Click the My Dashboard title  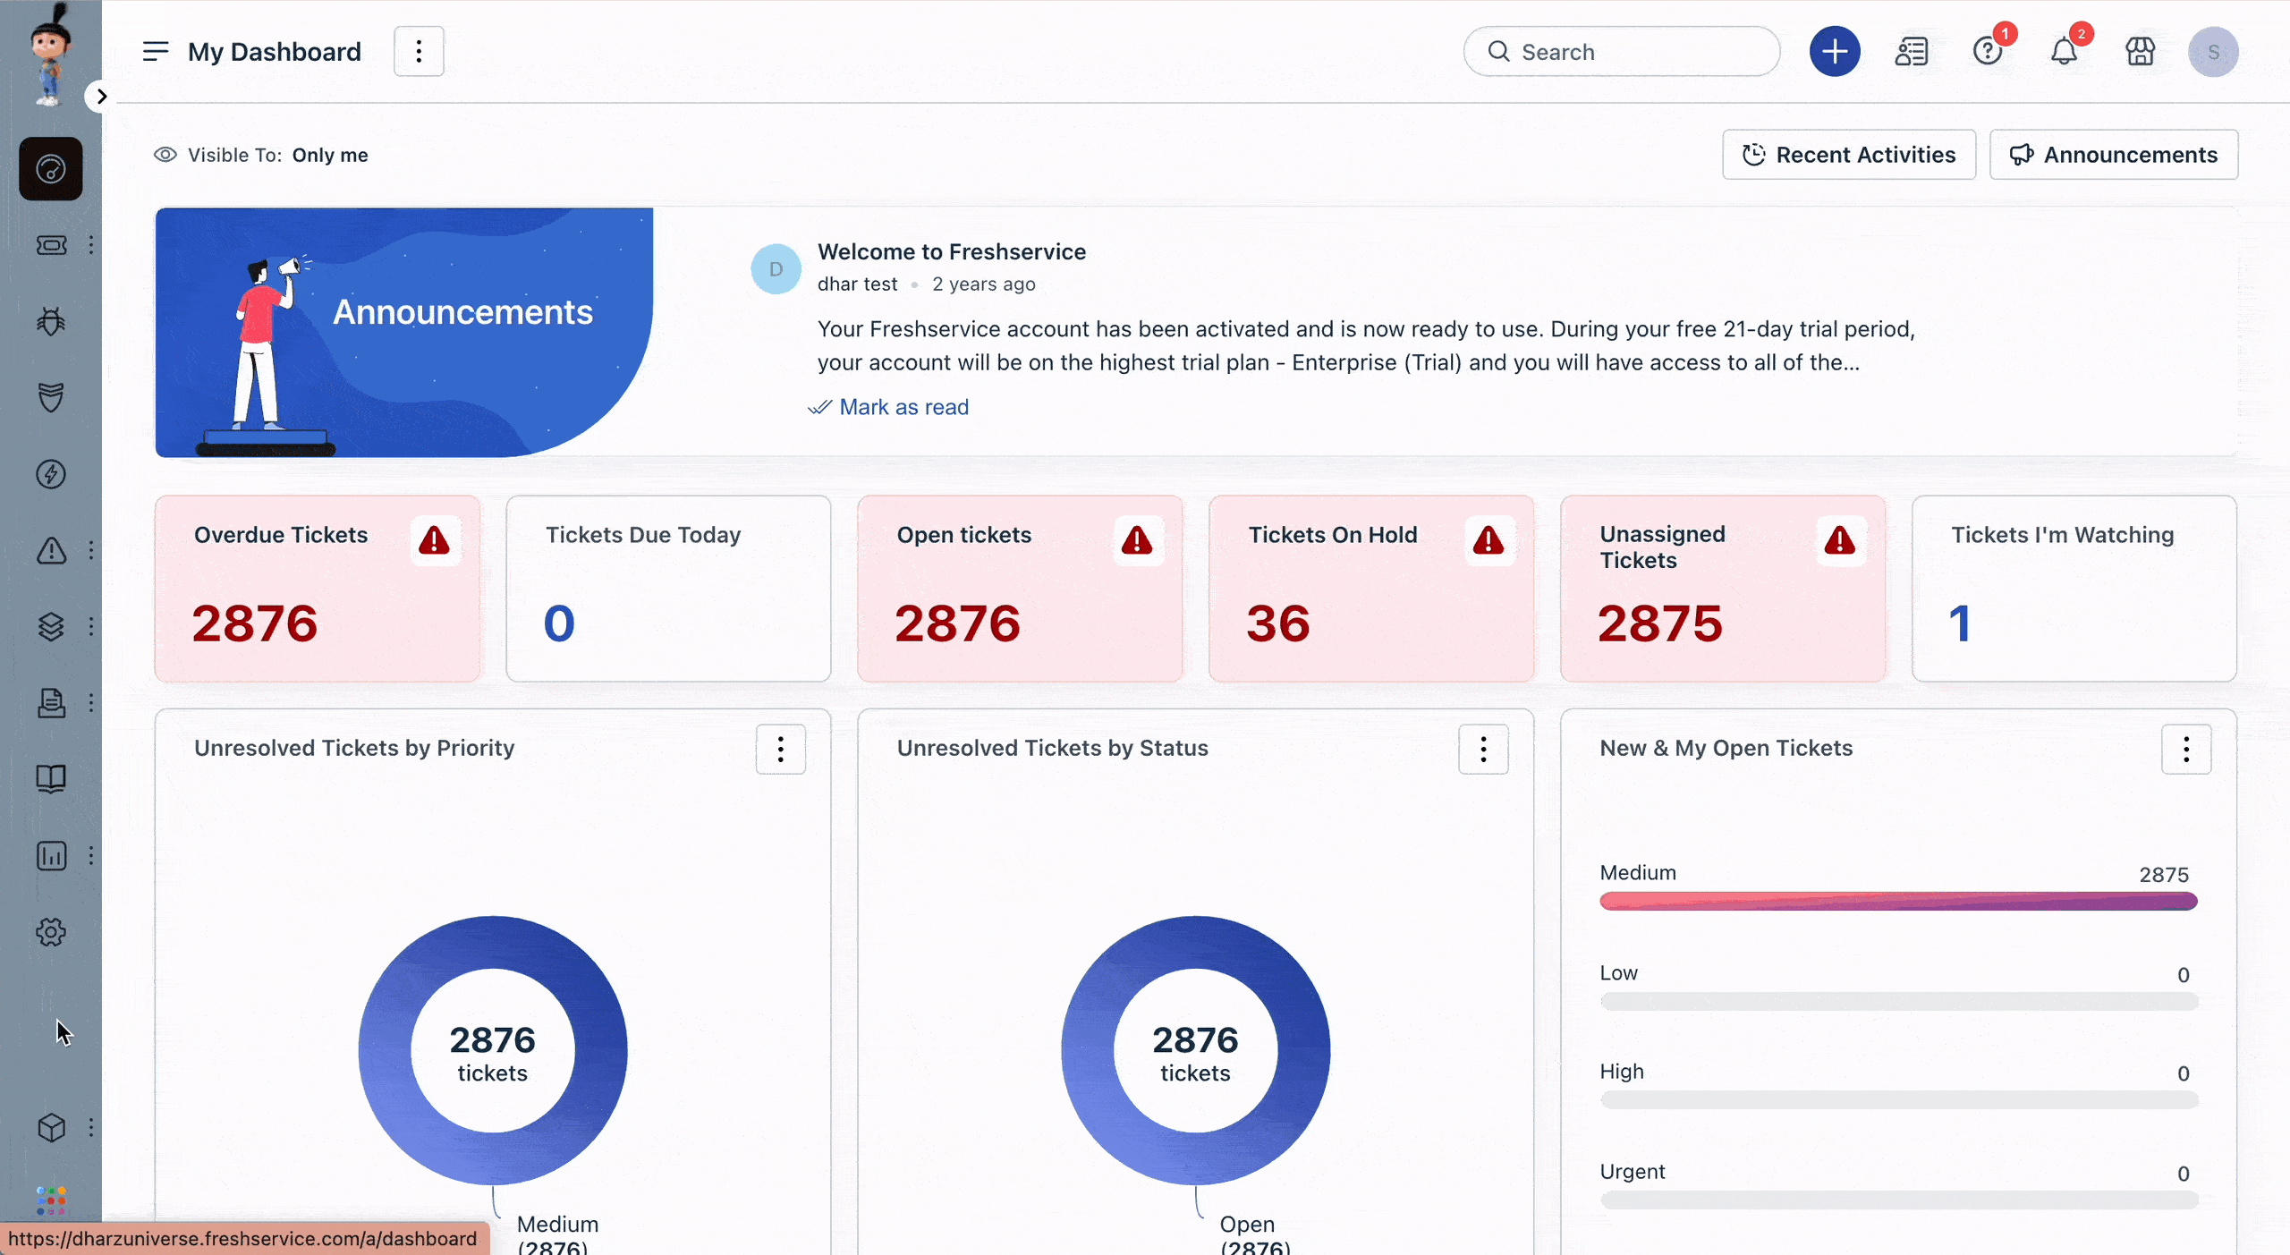[x=275, y=52]
